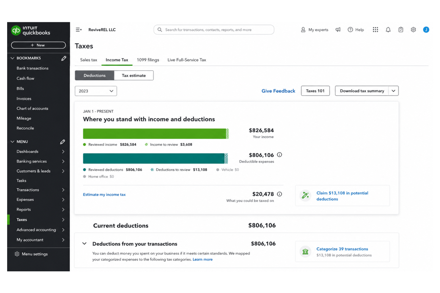Open the Learn more link
The image size is (440, 293).
(202, 259)
